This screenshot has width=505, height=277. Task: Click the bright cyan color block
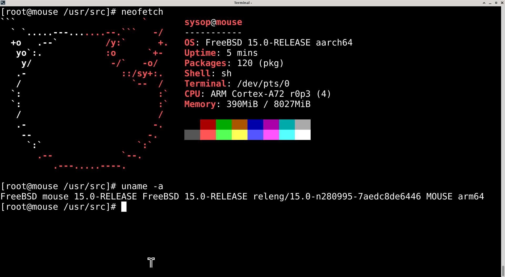(x=287, y=135)
